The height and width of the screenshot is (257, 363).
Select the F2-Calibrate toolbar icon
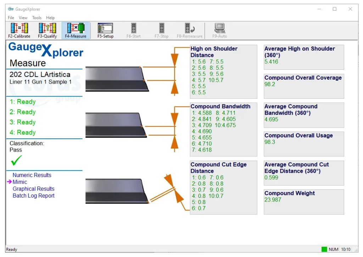pos(19,30)
